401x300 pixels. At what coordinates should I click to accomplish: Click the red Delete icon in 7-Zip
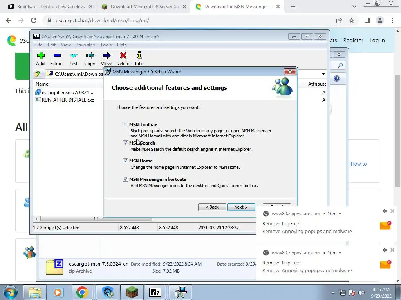[x=123, y=59]
